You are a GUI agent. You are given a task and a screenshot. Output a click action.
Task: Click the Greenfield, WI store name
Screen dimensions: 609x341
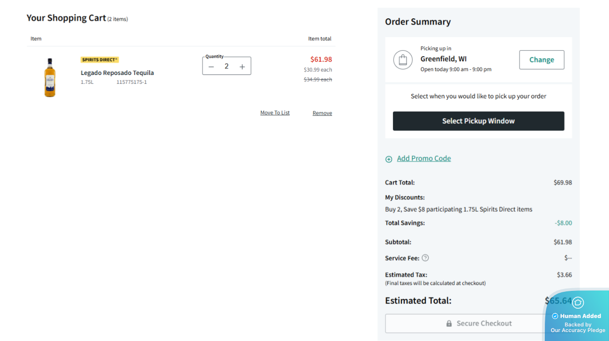(x=443, y=59)
